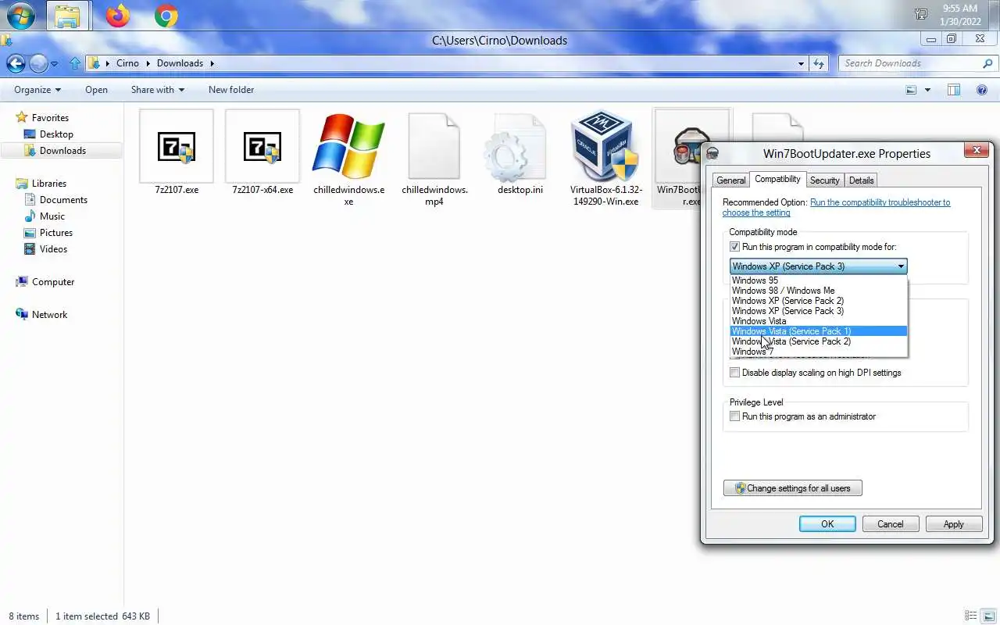Open the Share with dropdown

click(x=158, y=90)
